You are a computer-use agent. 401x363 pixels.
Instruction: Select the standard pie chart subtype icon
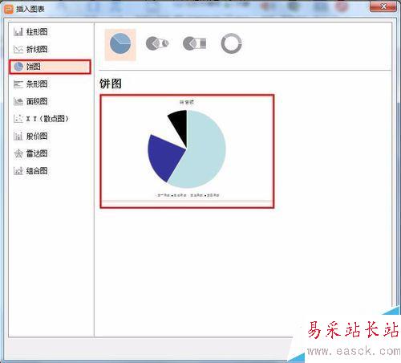click(120, 44)
